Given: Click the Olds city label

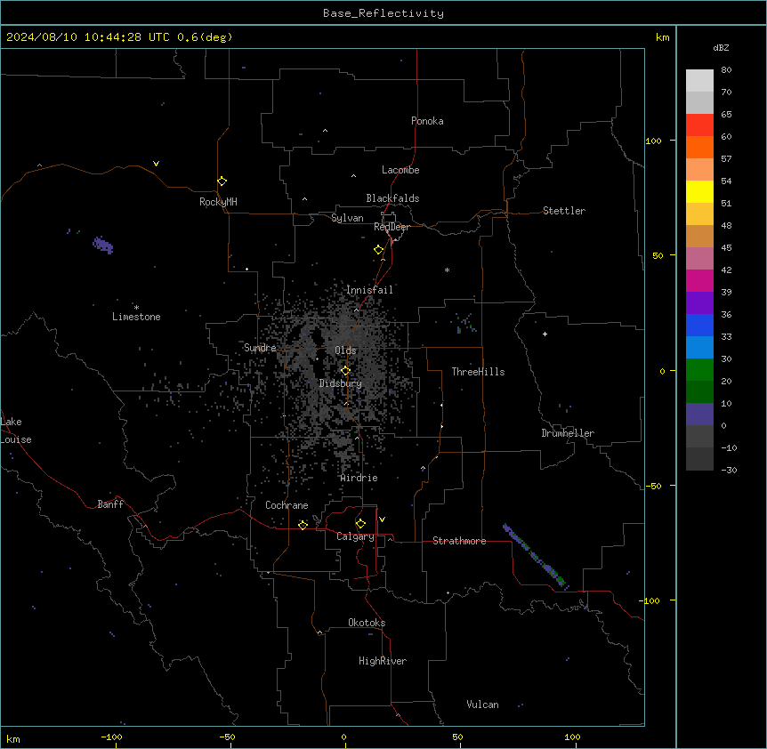Looking at the screenshot, I should (345, 350).
